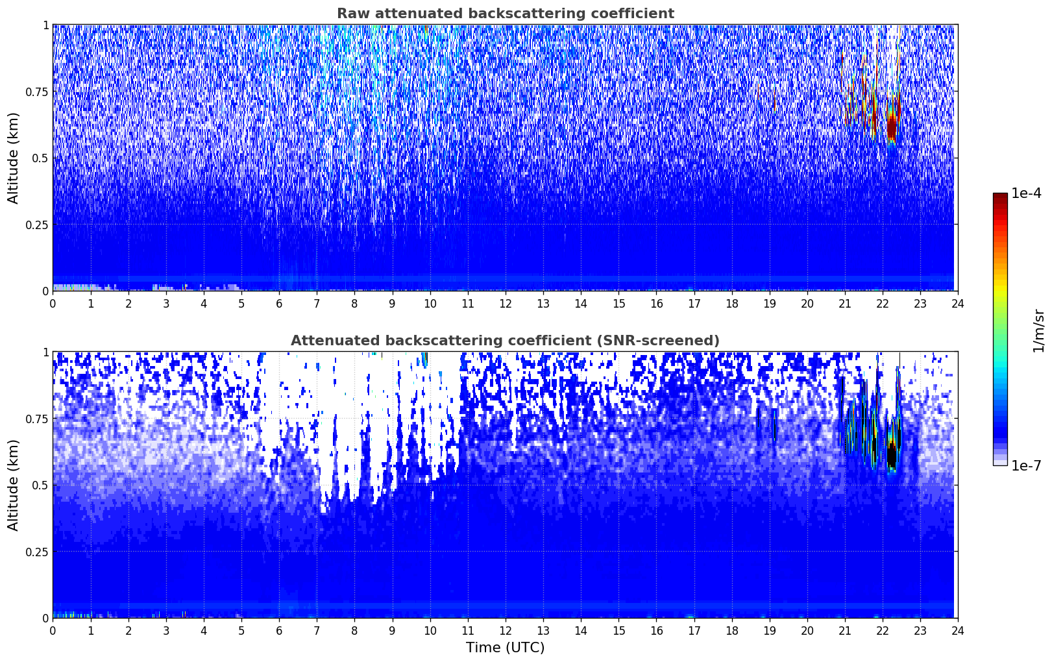The image size is (1052, 662).
Task: Click the 'Attenuated backscattering coefficient (SNR-screened)' title
Action: [x=505, y=341]
